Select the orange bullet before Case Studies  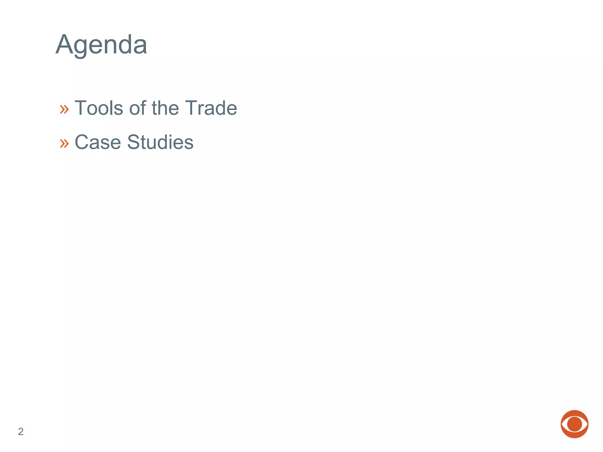click(x=64, y=143)
